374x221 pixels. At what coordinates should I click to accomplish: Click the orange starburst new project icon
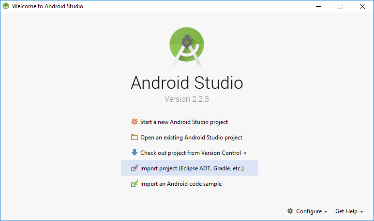135,122
